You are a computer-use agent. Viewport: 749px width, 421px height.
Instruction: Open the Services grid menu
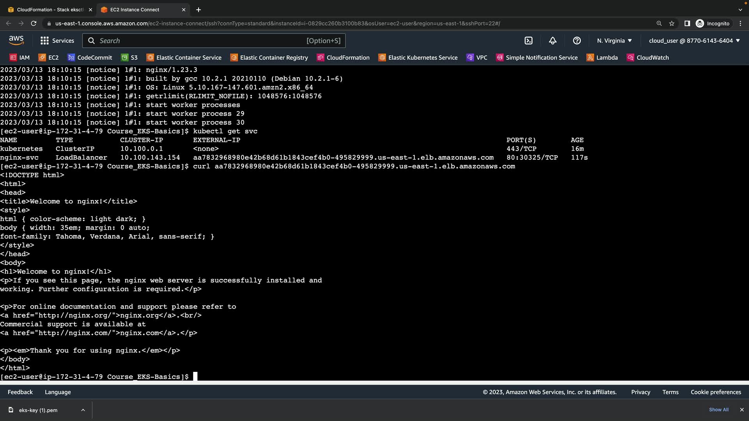tap(57, 41)
